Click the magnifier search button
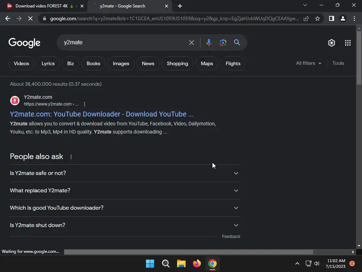 [x=237, y=42]
